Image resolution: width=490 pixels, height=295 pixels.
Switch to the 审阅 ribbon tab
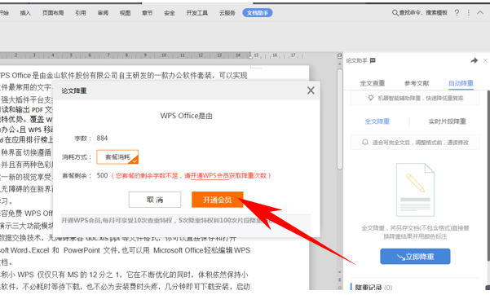(x=103, y=13)
